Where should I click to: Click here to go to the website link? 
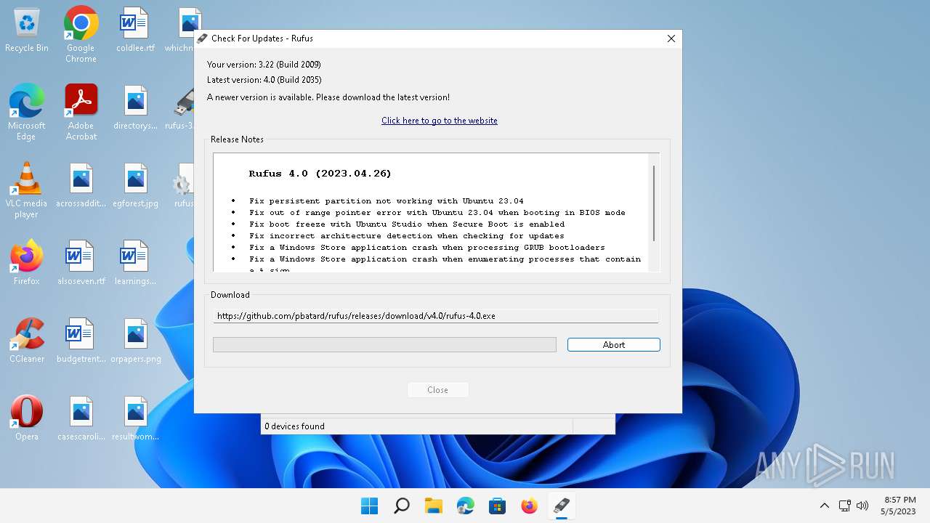pyautogui.click(x=440, y=121)
